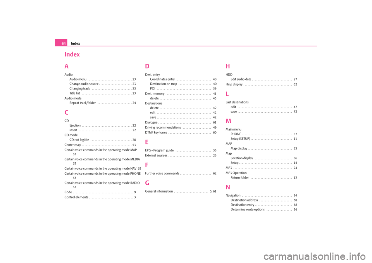The height and width of the screenshot is (263, 372).
Task: Click the "Audio menu" index entry
Action: click(x=78, y=79)
